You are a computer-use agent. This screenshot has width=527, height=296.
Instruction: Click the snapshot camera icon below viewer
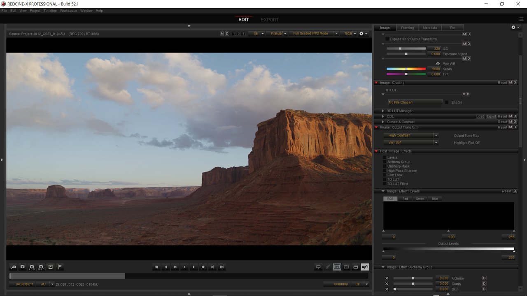[x=22, y=267]
